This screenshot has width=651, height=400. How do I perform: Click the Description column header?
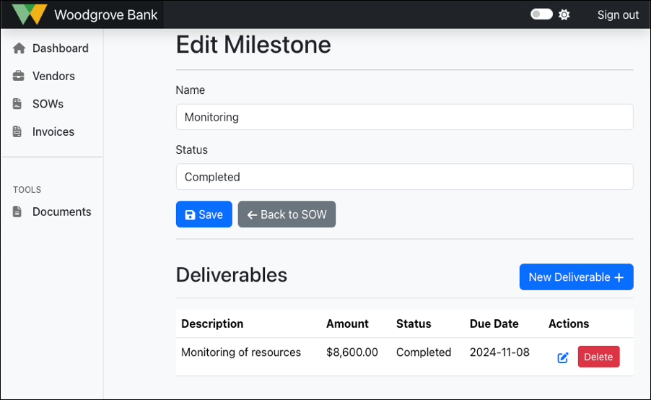click(212, 323)
